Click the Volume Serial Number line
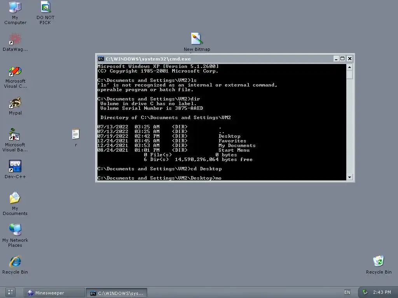Viewport: 398px width, 298px height. (x=152, y=108)
